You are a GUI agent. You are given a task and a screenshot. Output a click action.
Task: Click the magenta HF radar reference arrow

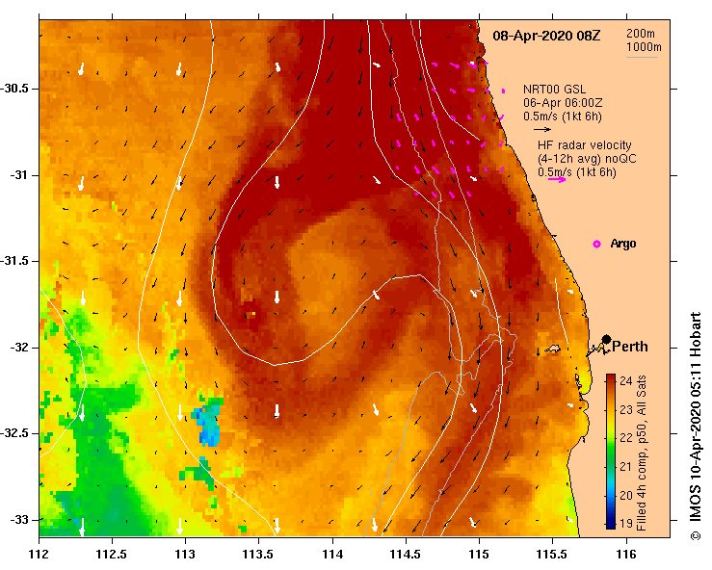coord(557,179)
